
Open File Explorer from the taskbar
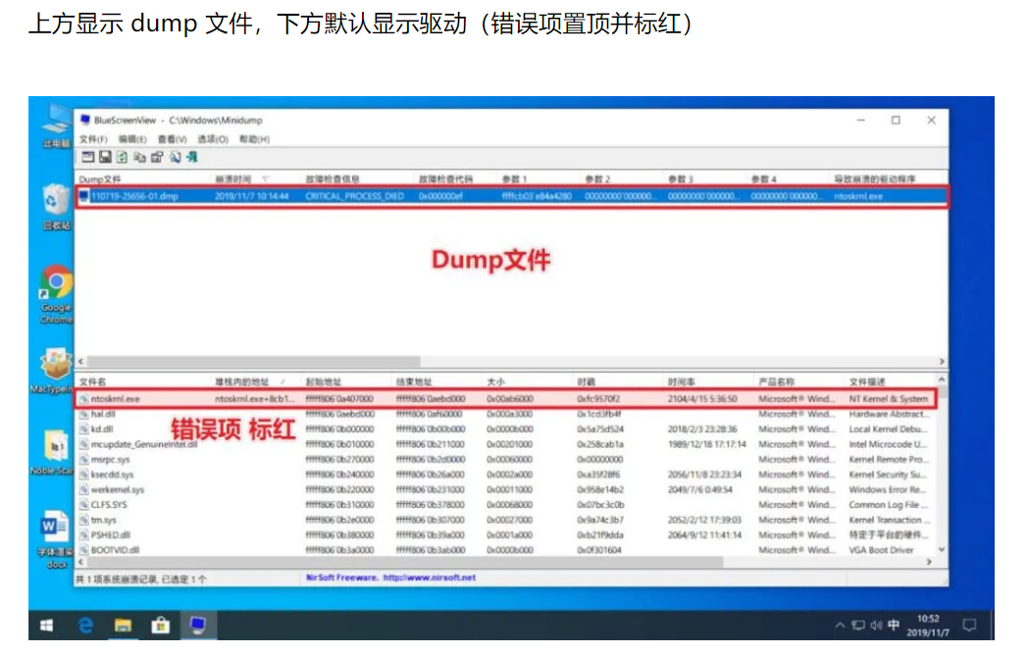(x=123, y=626)
